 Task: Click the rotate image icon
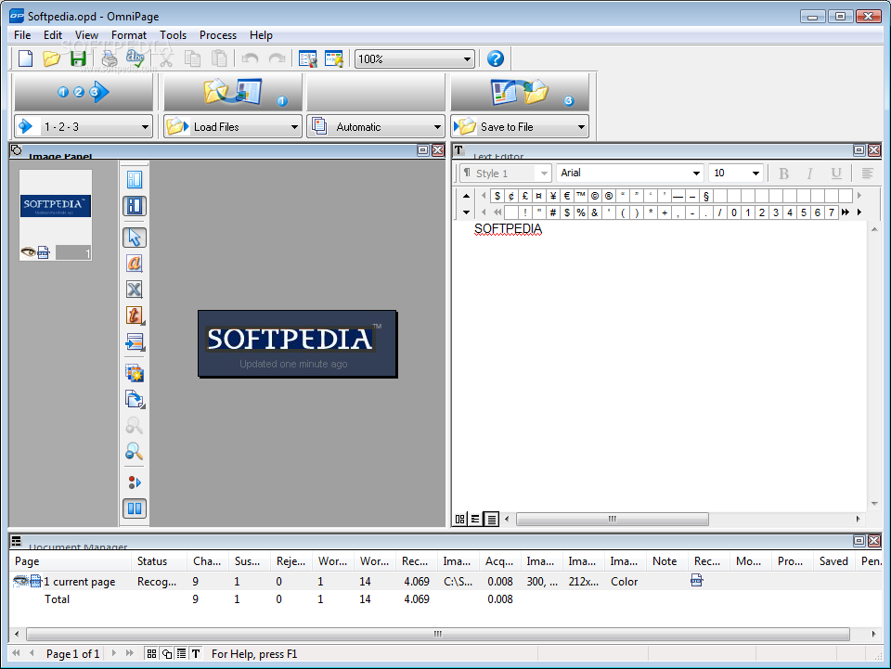[x=135, y=399]
